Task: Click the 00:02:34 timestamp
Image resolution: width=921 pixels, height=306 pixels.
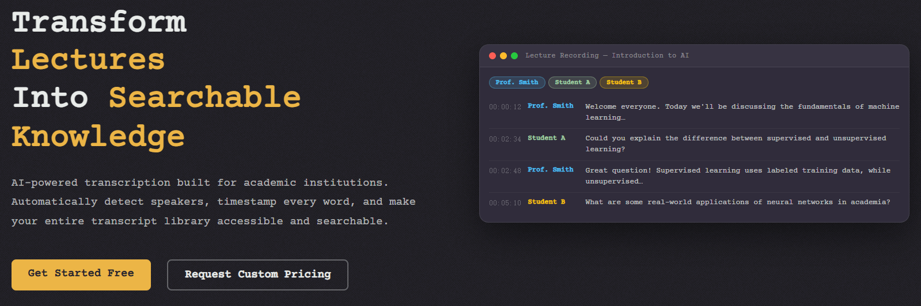Action: (x=505, y=139)
